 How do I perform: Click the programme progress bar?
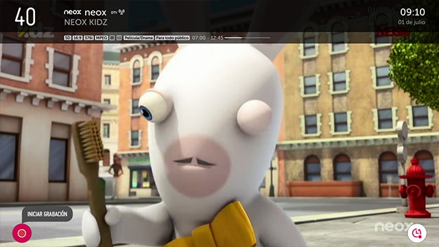248,38
